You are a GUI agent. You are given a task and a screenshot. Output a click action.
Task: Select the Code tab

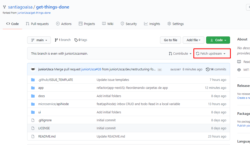[x=12, y=24]
